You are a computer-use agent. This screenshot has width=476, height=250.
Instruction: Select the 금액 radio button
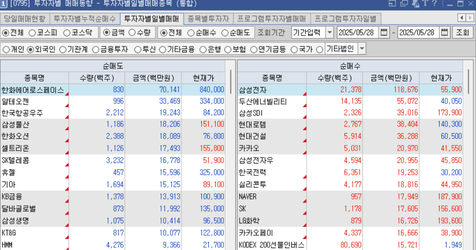(107, 32)
